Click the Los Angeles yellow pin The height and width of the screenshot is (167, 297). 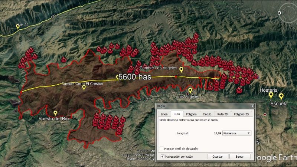pyautogui.click(x=190, y=91)
